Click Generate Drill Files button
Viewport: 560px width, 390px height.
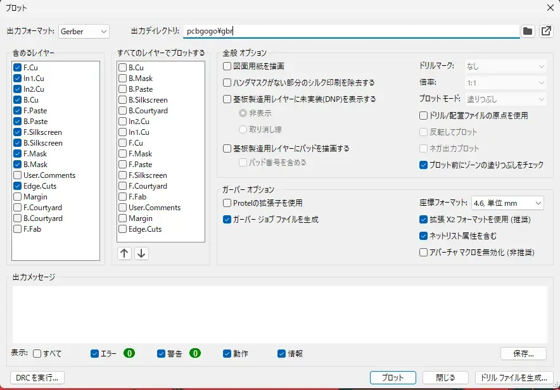(514, 377)
